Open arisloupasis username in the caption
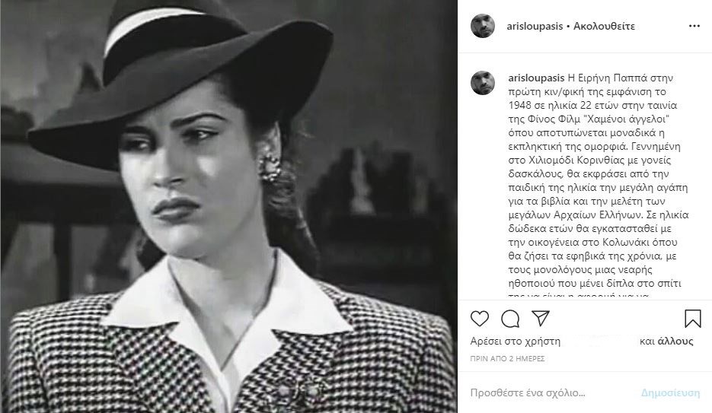Image resolution: width=712 pixels, height=413 pixels. click(x=536, y=78)
